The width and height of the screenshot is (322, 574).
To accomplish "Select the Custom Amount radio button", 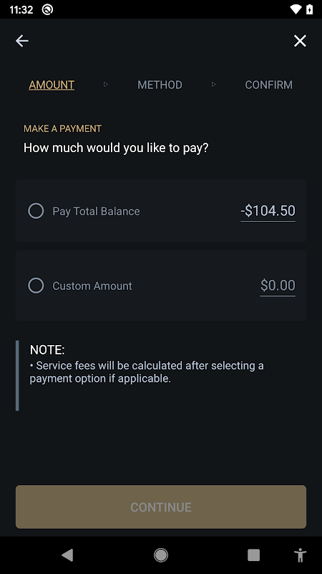I will [x=36, y=286].
